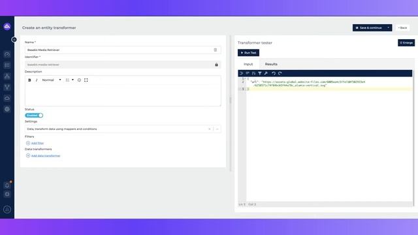Open the list icon in sidebar
The height and width of the screenshot is (235, 418).
[7, 65]
